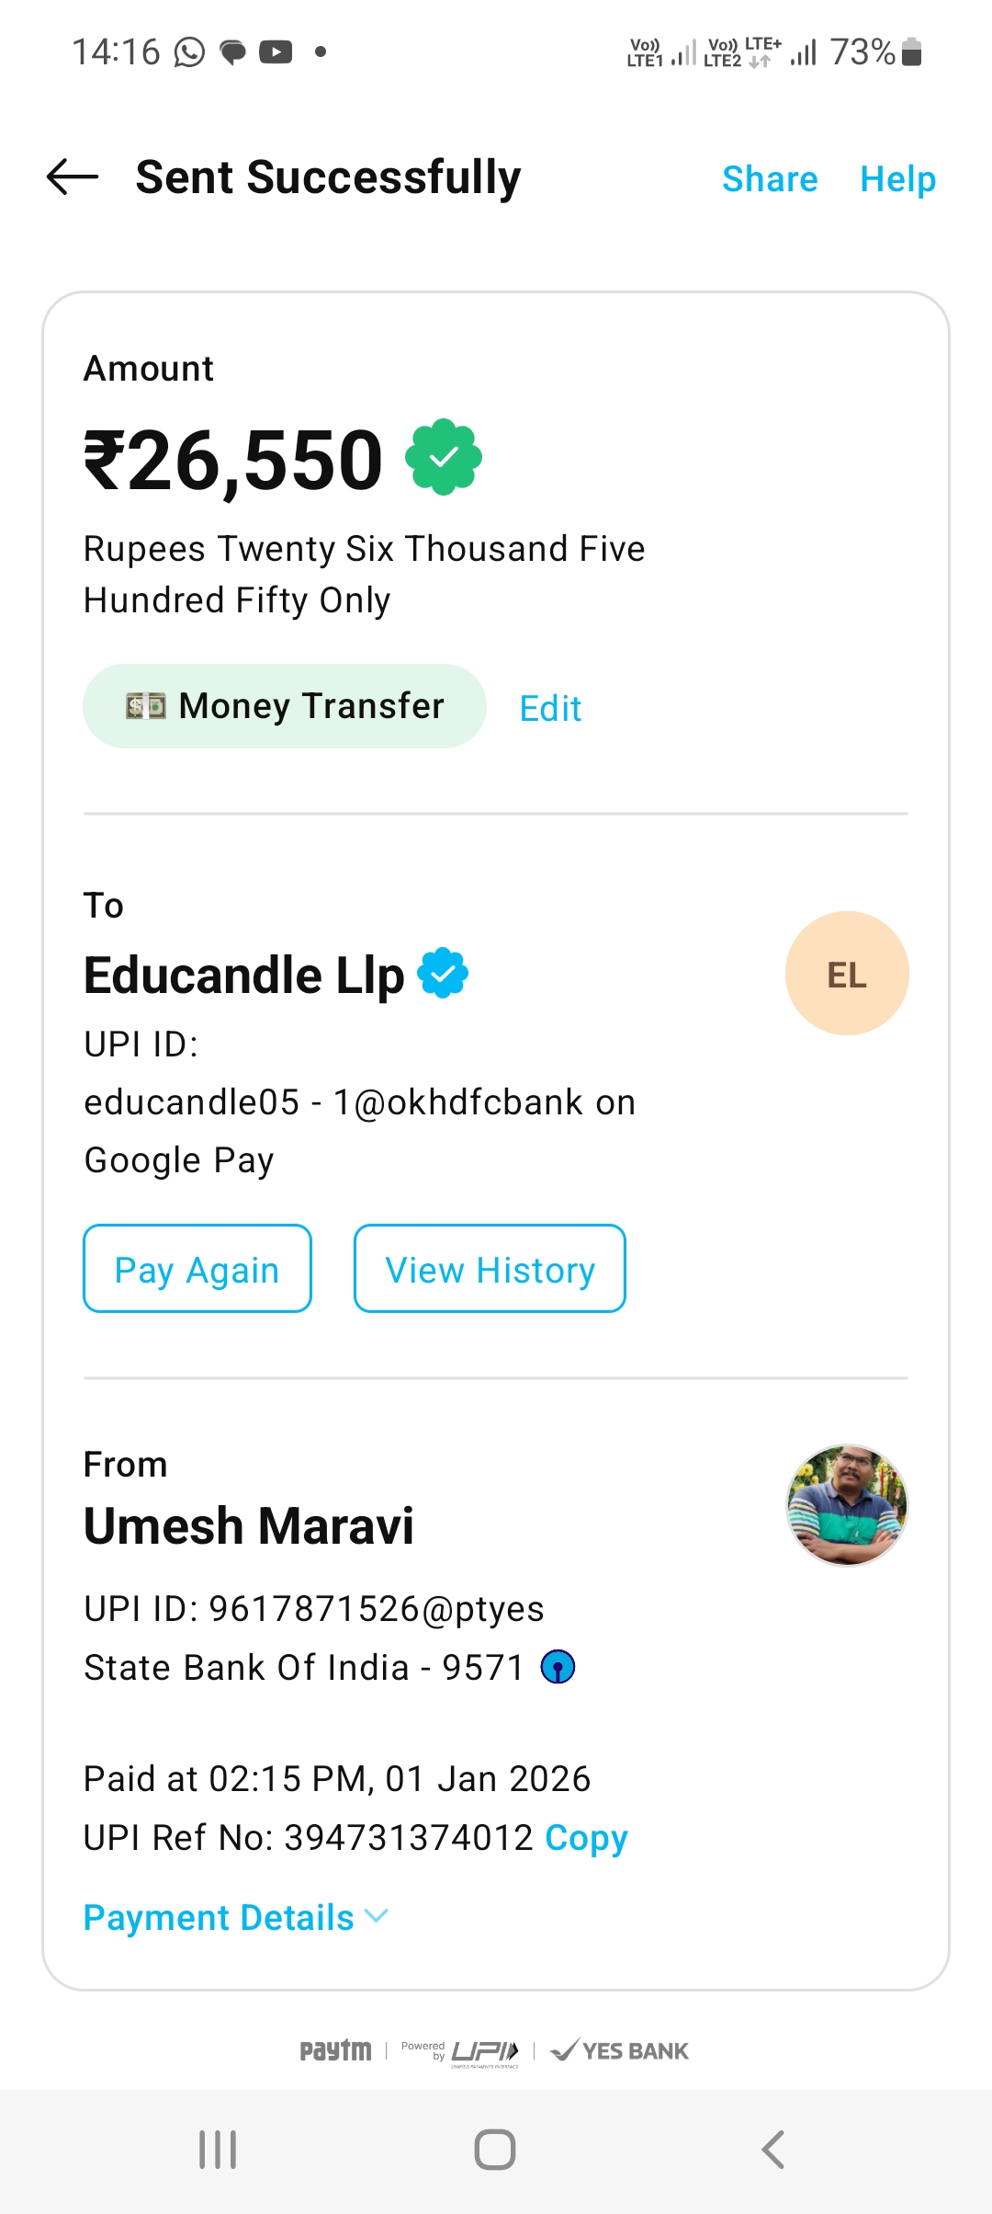Open Android recent apps button
This screenshot has height=2214, width=992.
218,2150
